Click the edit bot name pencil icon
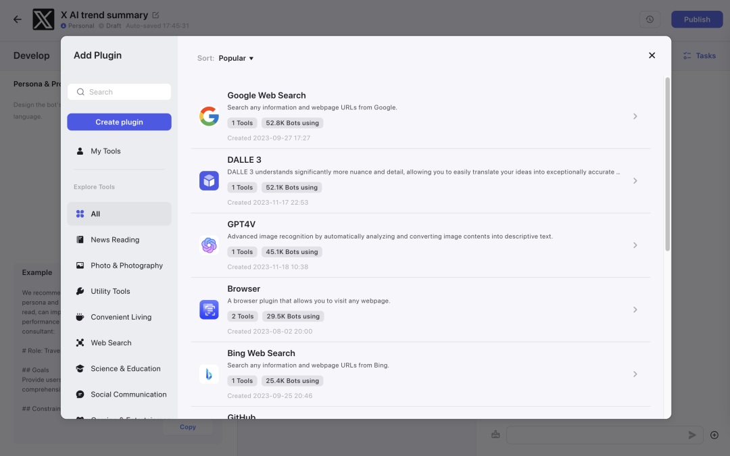730x456 pixels. tap(156, 15)
